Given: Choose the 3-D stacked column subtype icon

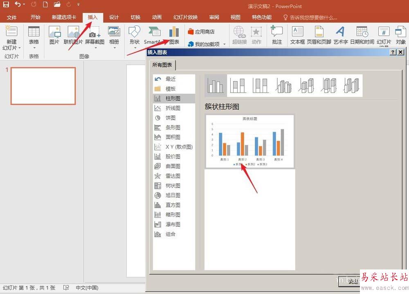Looking at the screenshot, I should tap(306, 86).
